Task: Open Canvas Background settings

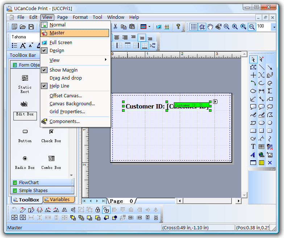Action: (75, 103)
